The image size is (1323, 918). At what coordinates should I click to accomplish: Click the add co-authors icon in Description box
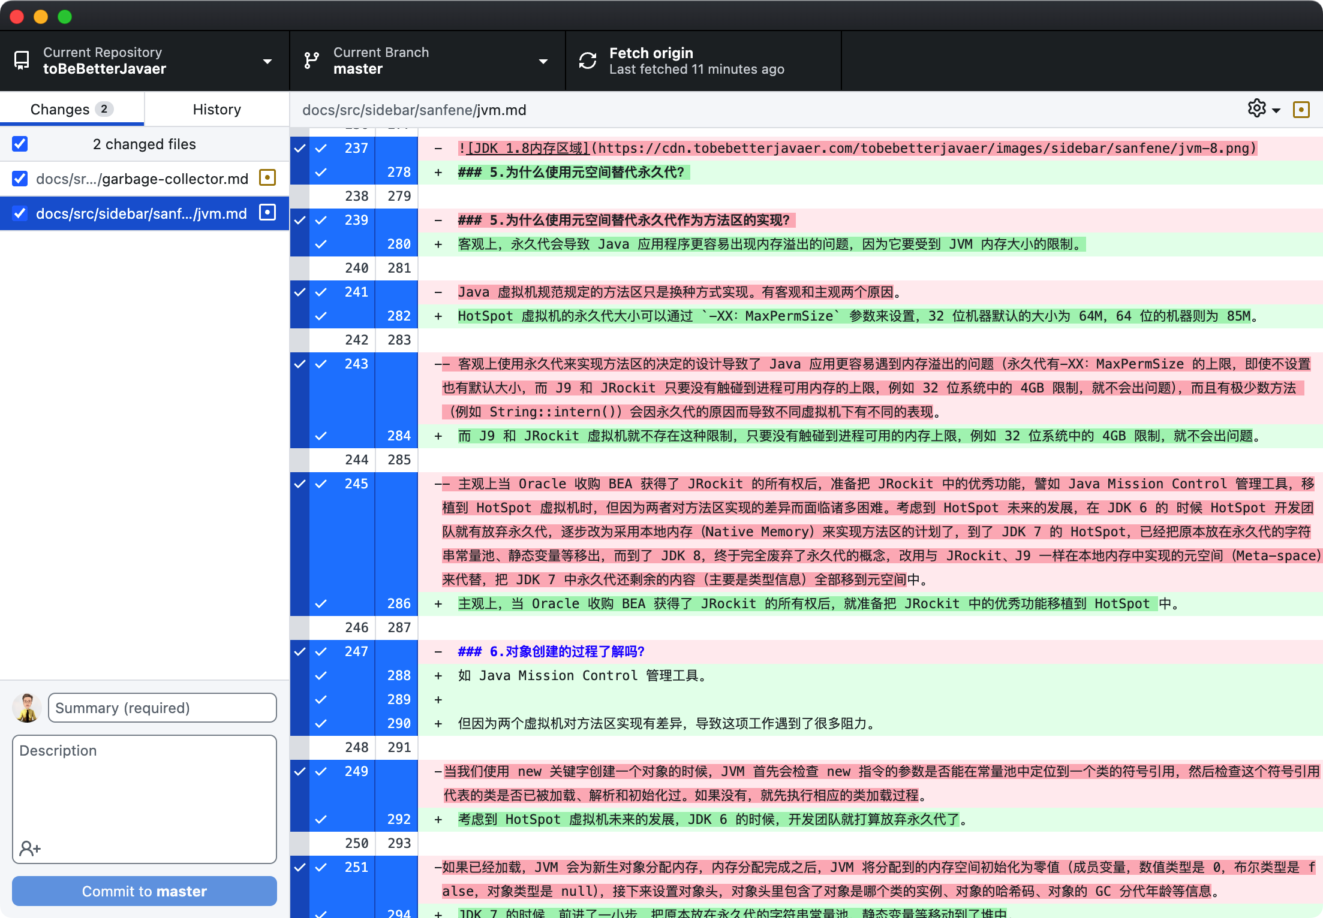(29, 848)
